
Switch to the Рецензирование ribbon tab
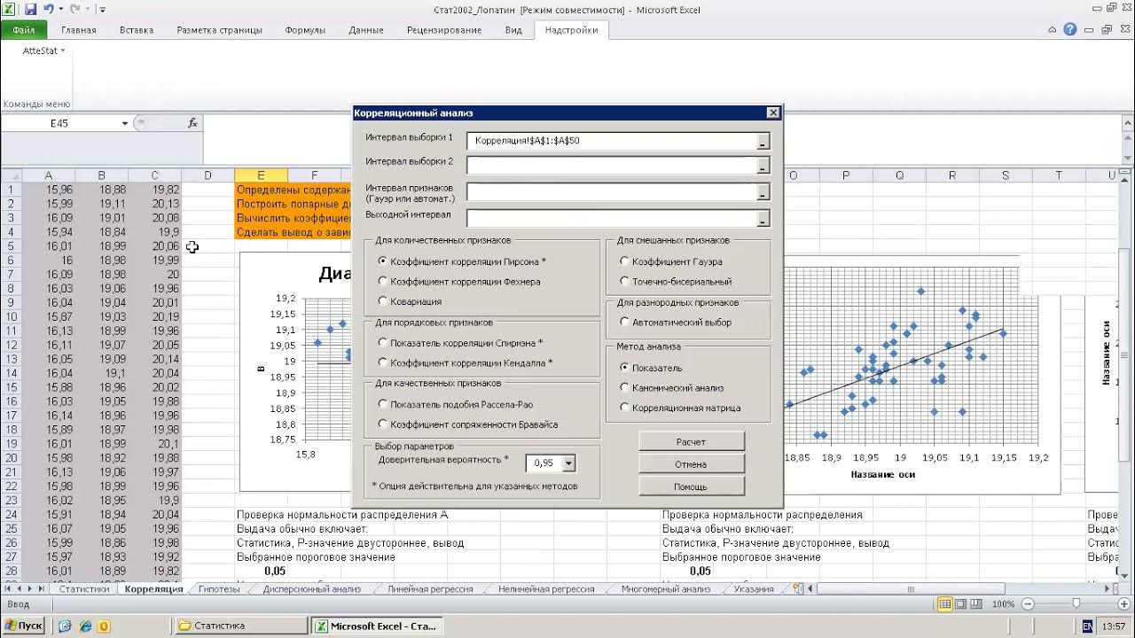tap(444, 30)
